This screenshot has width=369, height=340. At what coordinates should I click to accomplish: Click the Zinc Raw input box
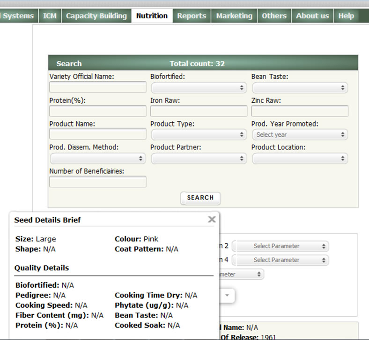[300, 111]
